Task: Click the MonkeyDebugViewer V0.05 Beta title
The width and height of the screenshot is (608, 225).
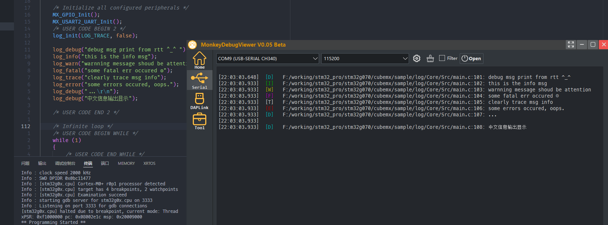Action: pyautogui.click(x=243, y=45)
